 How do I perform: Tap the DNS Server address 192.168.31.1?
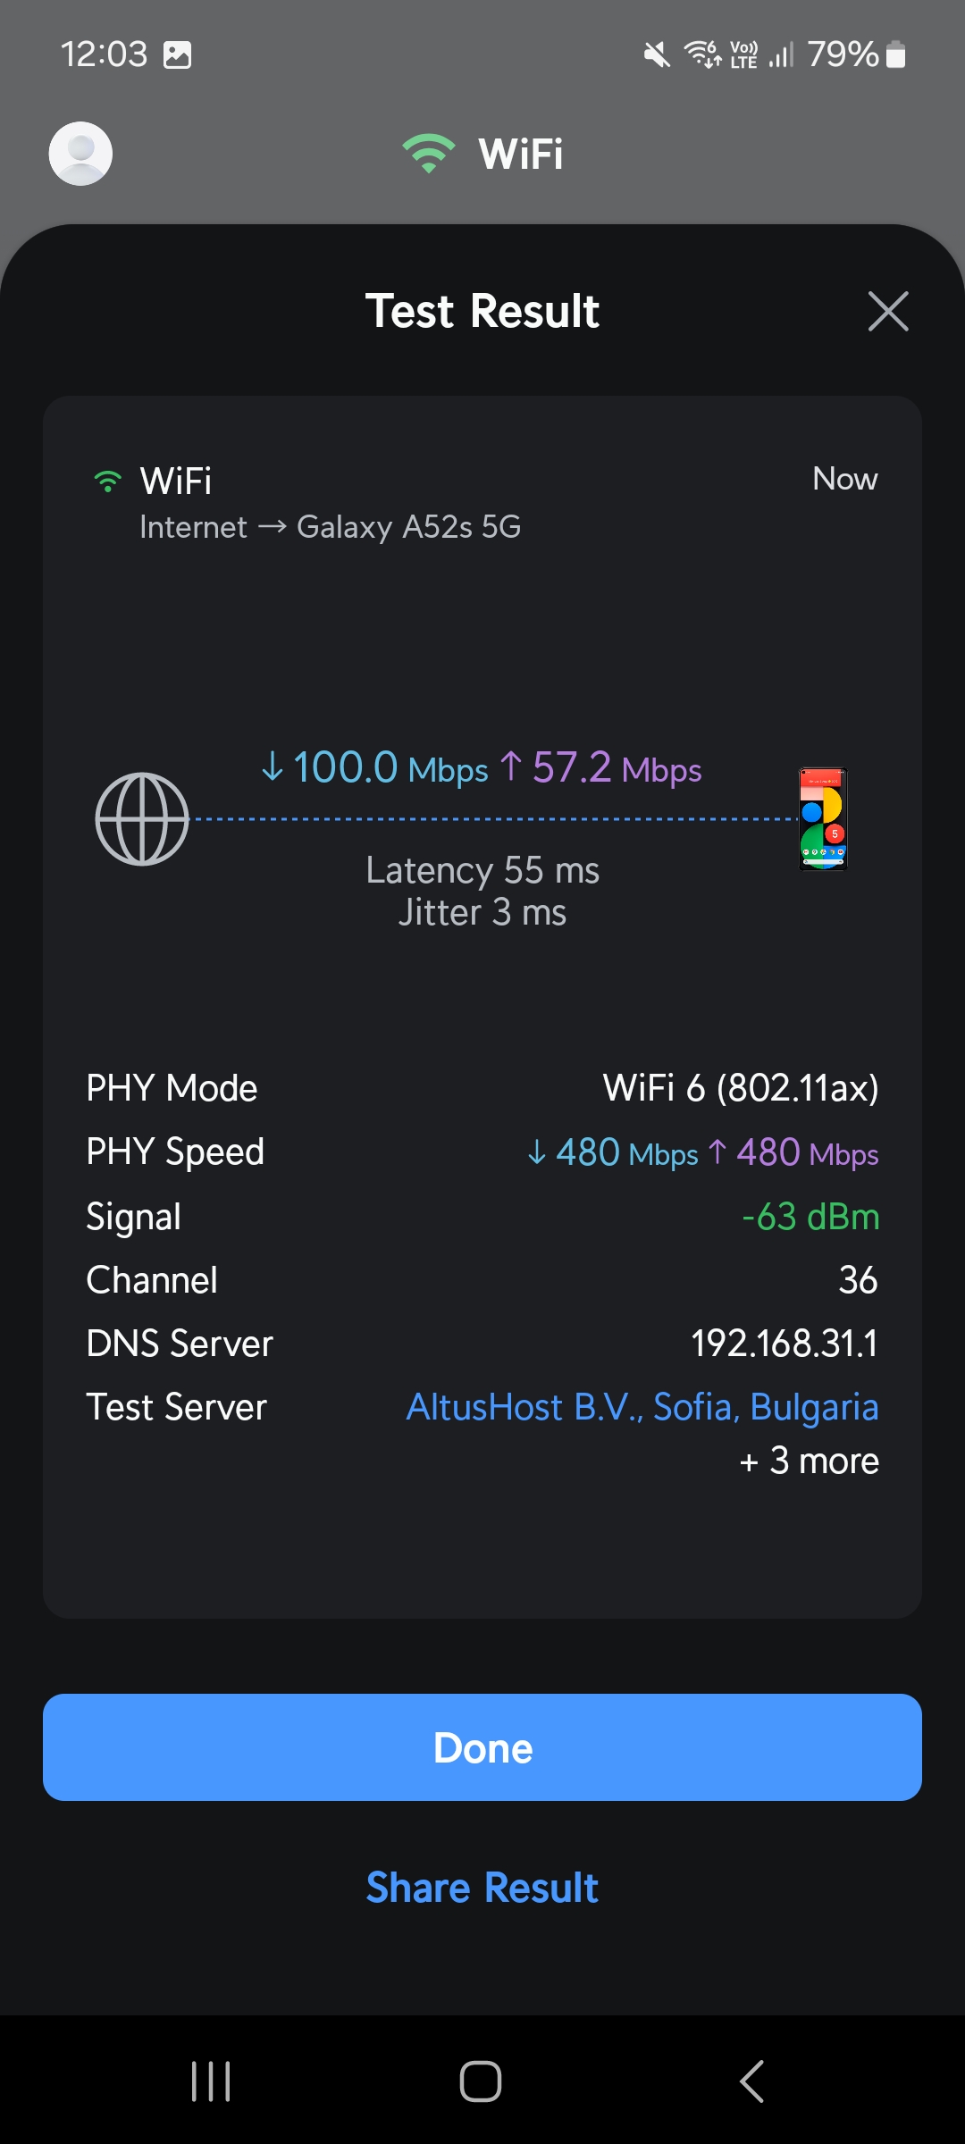click(785, 1344)
